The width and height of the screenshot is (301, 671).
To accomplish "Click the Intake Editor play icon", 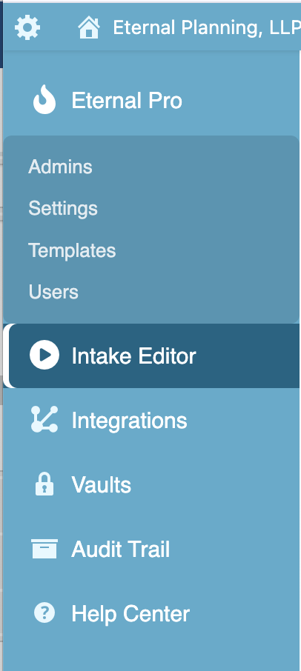I will (x=44, y=355).
